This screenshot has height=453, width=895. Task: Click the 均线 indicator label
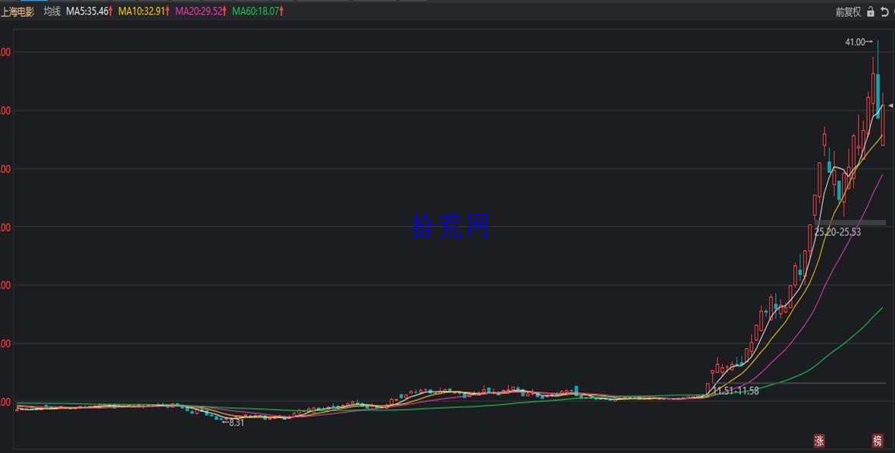(52, 11)
